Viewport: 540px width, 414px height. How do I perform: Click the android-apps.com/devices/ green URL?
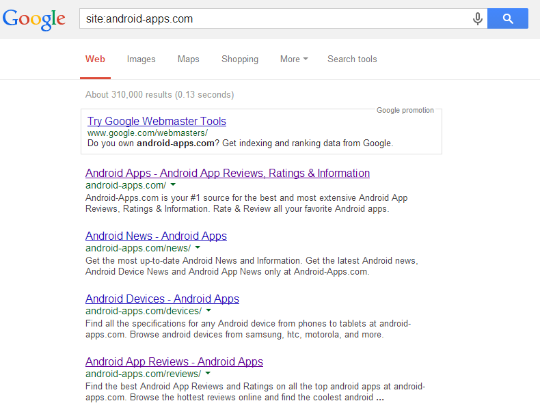coord(144,311)
